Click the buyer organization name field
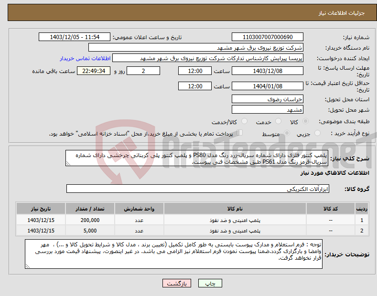This screenshot has height=296, width=377. click(x=196, y=47)
